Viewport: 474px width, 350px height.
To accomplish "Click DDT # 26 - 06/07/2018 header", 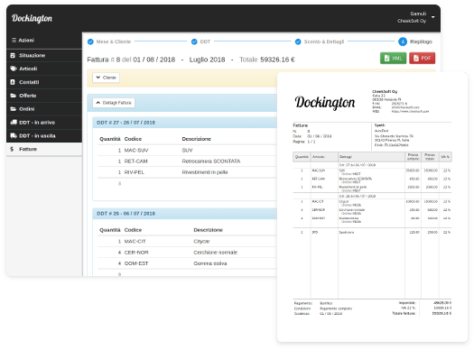I will pyautogui.click(x=125, y=214).
